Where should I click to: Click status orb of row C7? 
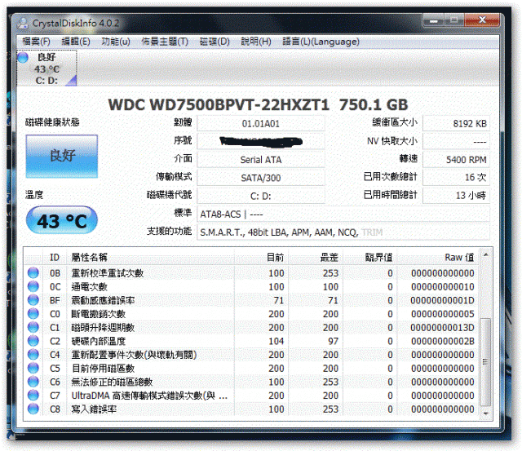tap(33, 396)
